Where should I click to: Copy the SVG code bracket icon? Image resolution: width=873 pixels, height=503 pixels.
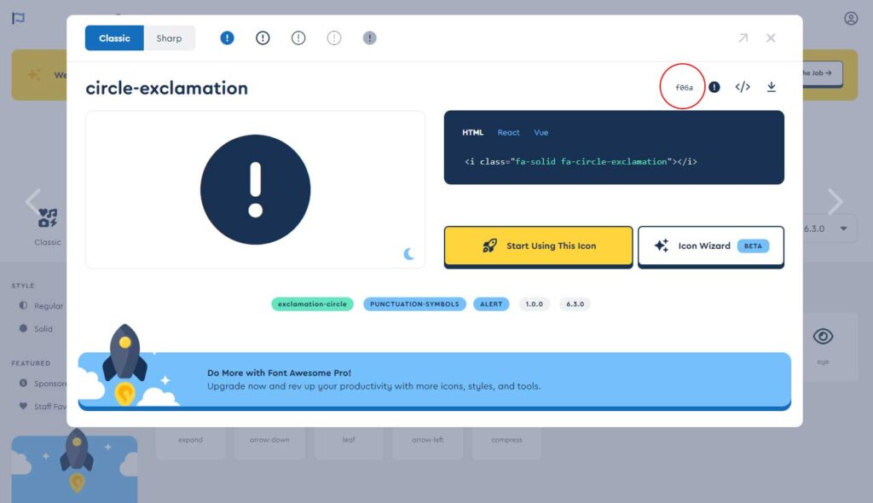coord(743,87)
